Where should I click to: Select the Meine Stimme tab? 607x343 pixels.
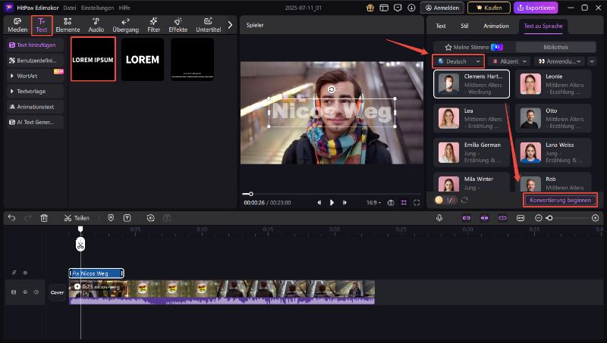[474, 47]
